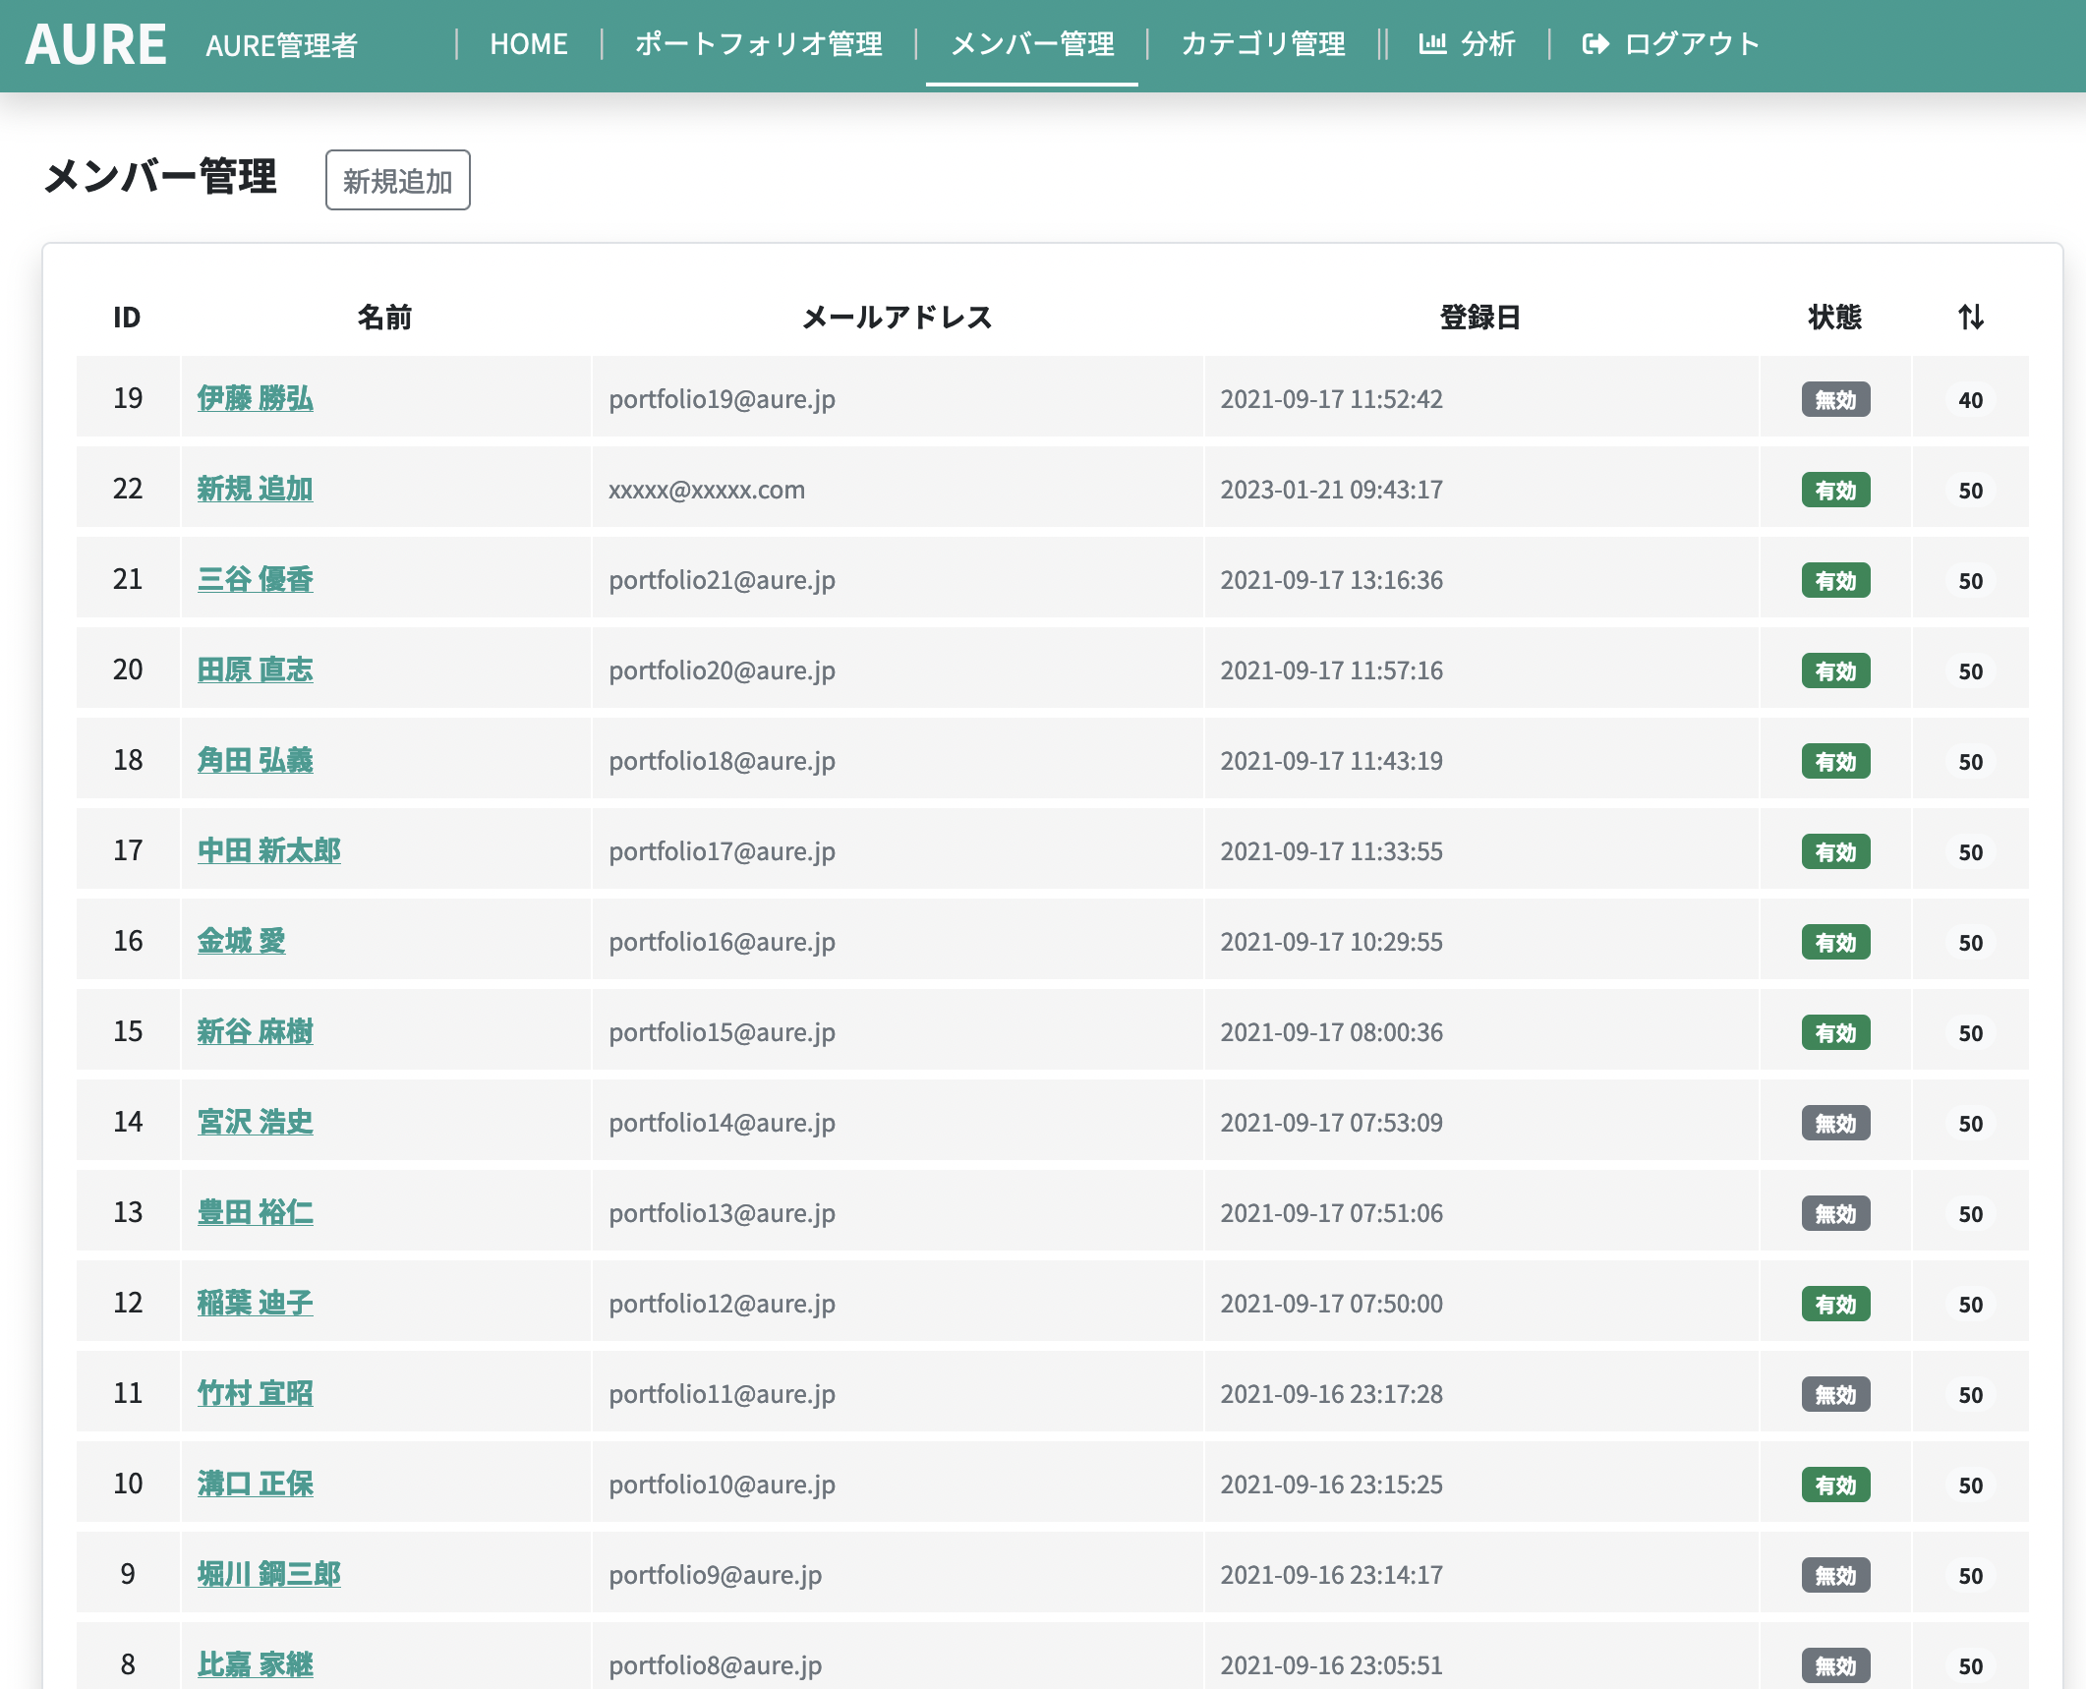Image resolution: width=2086 pixels, height=1689 pixels.
Task: Click order value 40 for 伊藤 勝弘
Action: tap(1970, 399)
